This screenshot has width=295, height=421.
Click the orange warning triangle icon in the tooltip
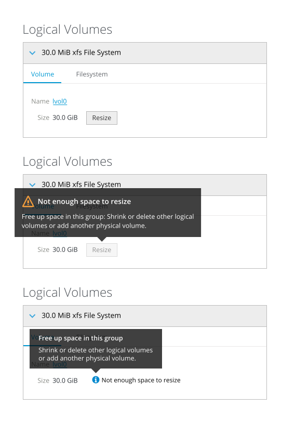pyautogui.click(x=28, y=202)
